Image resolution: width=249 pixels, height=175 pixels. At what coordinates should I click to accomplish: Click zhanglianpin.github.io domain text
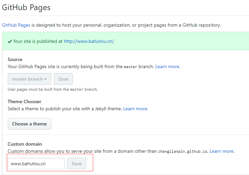[x=183, y=151]
